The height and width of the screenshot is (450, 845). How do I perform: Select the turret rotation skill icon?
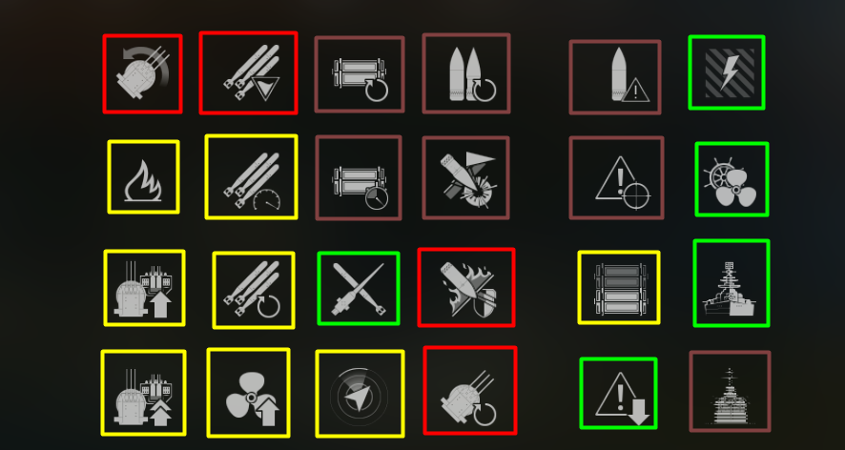142,73
